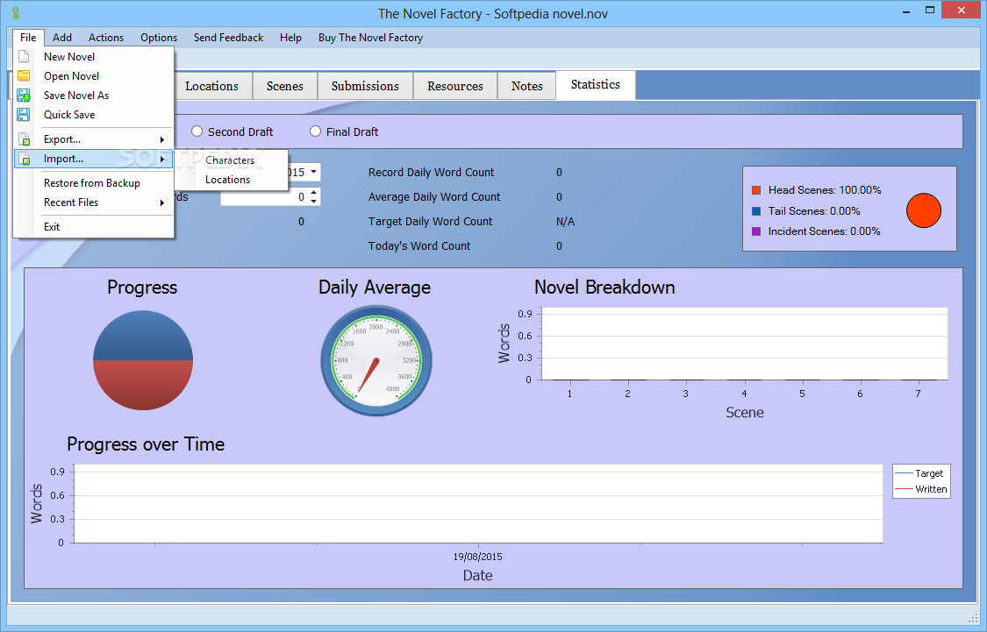Click the Target Daily Word Count label
The height and width of the screenshot is (632, 987).
431,222
